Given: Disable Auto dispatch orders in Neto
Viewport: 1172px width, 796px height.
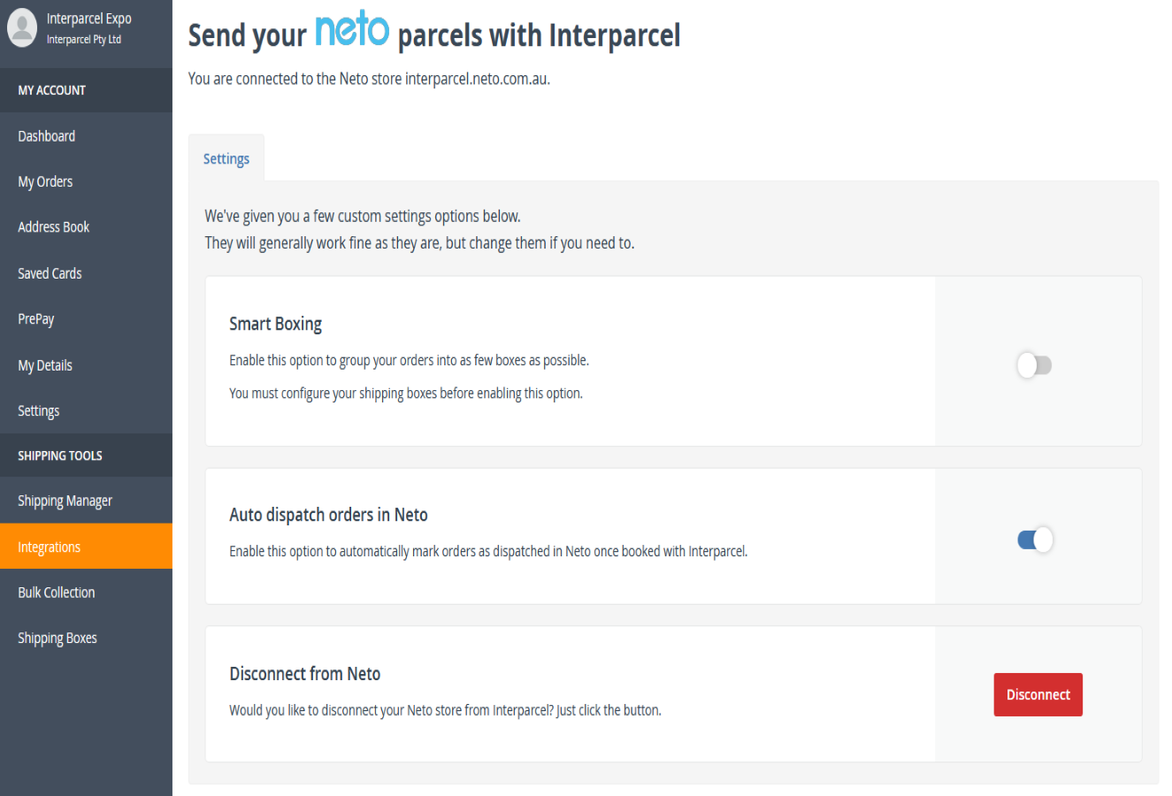Looking at the screenshot, I should pyautogui.click(x=1034, y=539).
